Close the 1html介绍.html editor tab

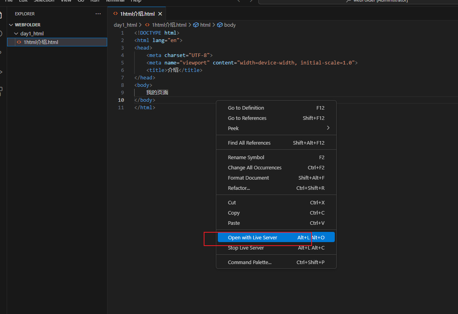160,14
